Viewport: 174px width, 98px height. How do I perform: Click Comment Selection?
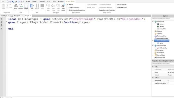point(105,5)
